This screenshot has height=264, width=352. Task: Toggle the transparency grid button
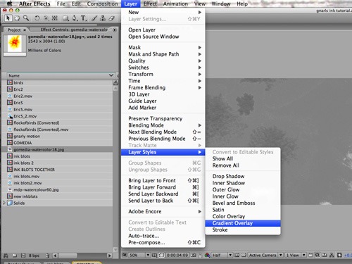(244, 255)
